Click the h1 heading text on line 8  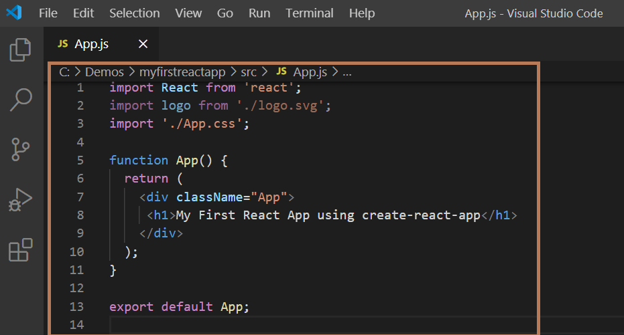click(328, 215)
